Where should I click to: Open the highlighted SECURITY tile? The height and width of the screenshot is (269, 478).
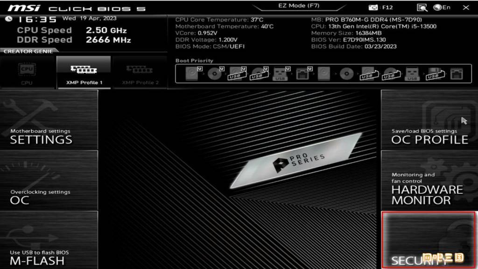[429, 240]
